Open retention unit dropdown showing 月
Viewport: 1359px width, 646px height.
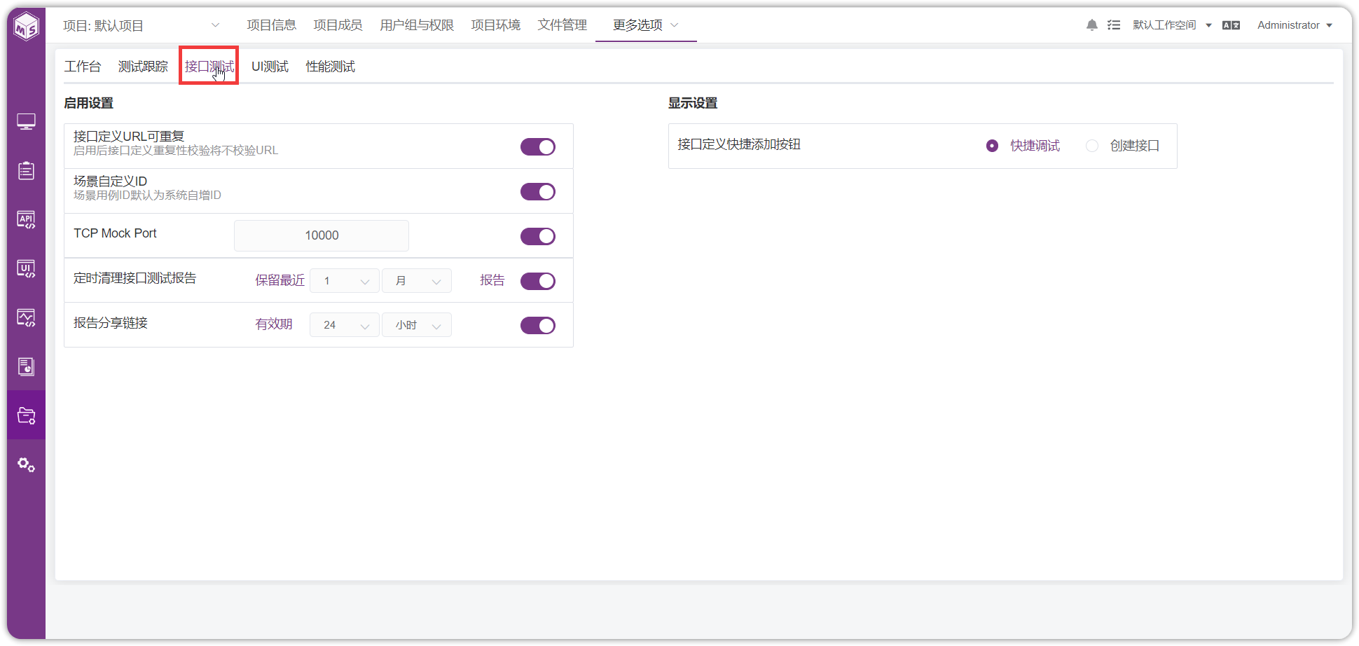(417, 281)
